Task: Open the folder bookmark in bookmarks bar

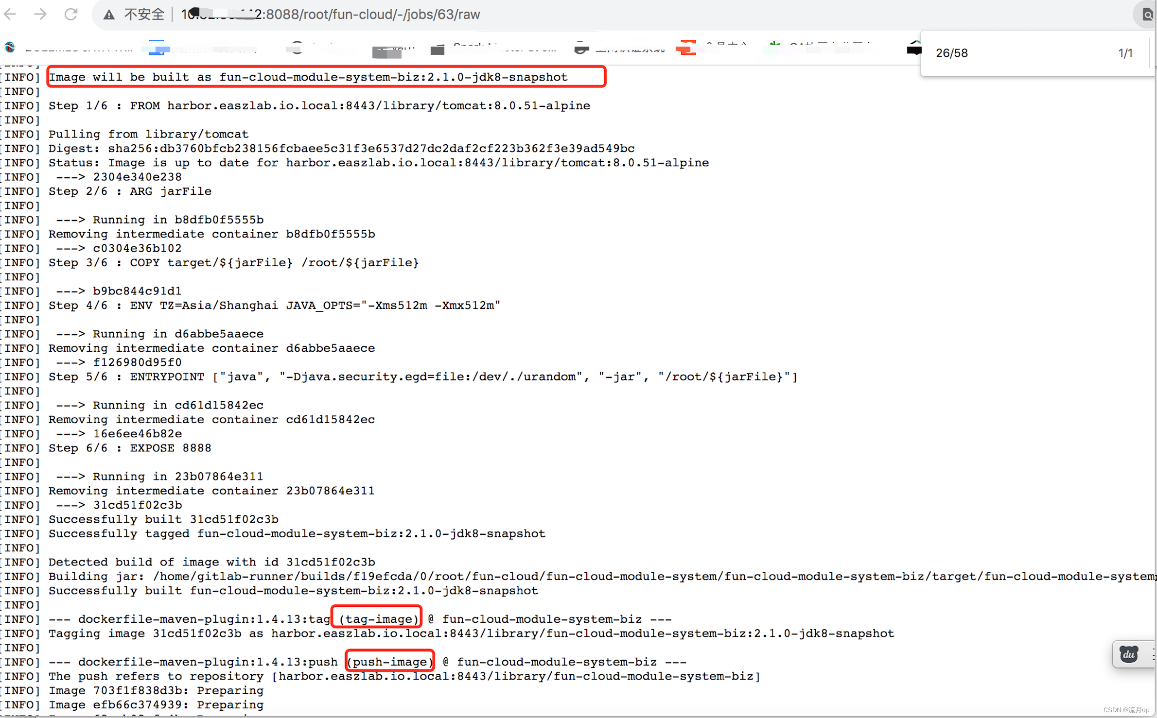Action: pos(437,49)
